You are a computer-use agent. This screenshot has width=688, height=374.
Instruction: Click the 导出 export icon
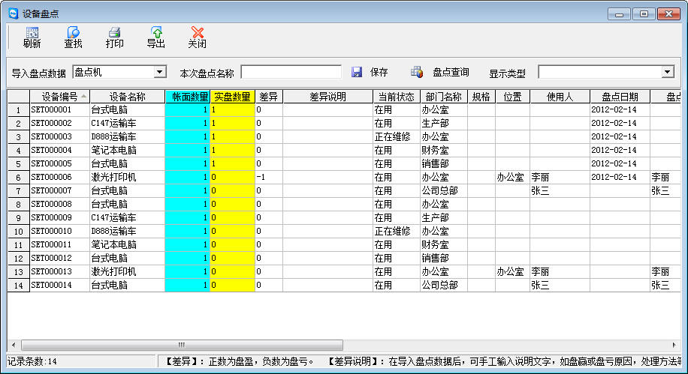tap(155, 33)
